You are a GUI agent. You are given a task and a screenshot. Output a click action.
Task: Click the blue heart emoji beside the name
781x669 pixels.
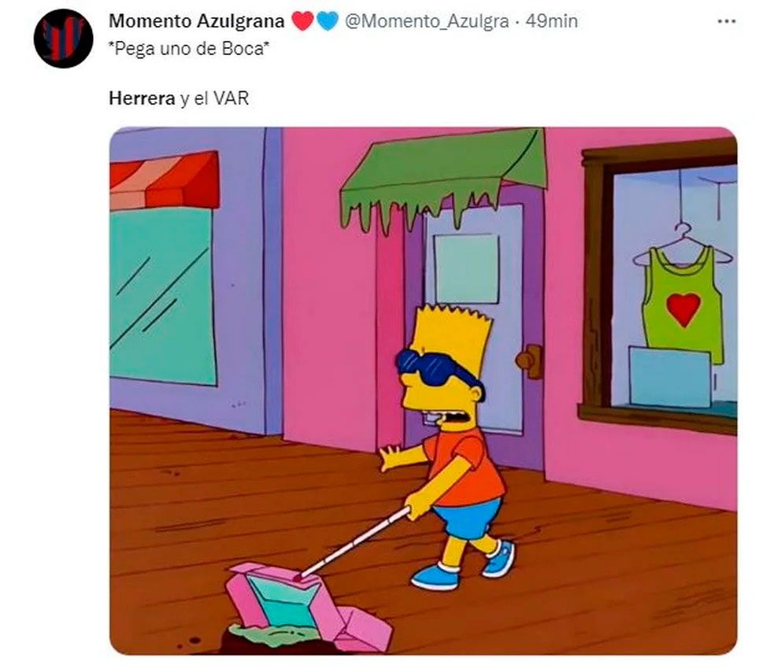click(x=328, y=21)
